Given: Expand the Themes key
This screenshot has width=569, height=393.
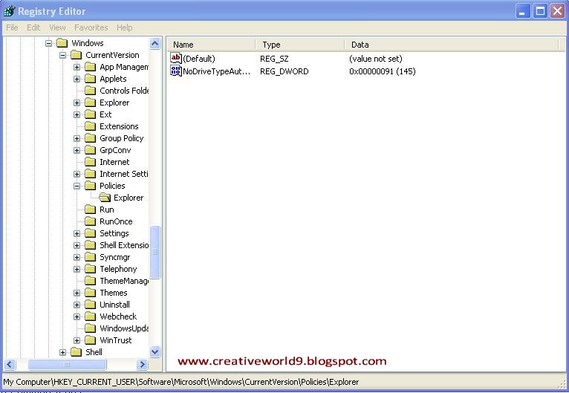Looking at the screenshot, I should 77,293.
